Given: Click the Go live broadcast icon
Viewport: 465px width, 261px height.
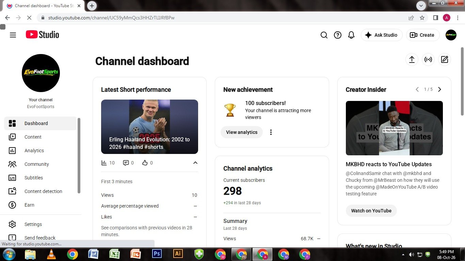Looking at the screenshot, I should (428, 59).
